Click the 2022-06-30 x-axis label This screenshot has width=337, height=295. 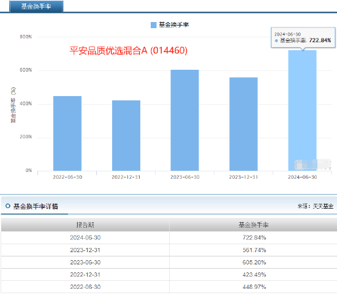(x=67, y=177)
